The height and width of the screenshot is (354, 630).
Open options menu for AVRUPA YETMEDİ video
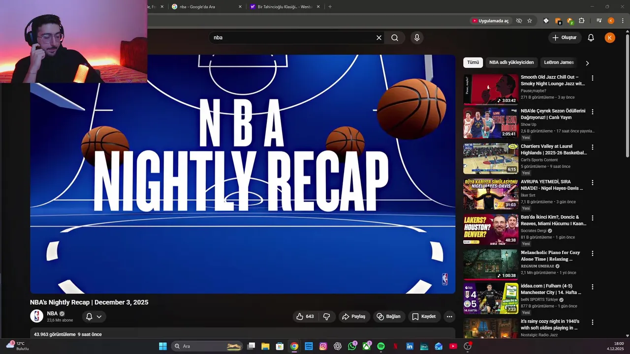tap(593, 183)
